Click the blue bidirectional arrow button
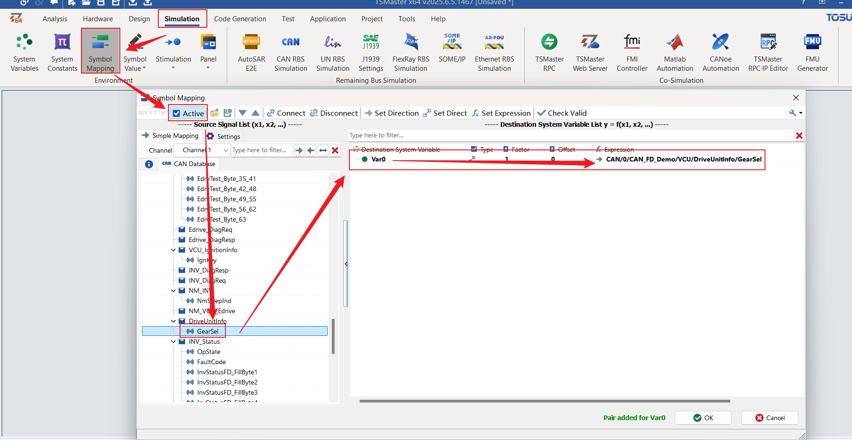Viewport: 852px width, 440px height. click(323, 150)
